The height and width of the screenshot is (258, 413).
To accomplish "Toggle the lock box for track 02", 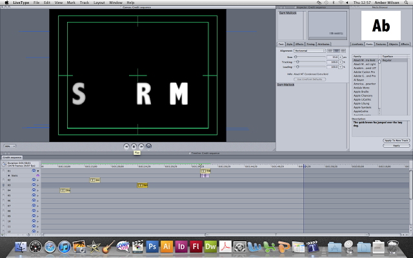I will click(x=3, y=180).
